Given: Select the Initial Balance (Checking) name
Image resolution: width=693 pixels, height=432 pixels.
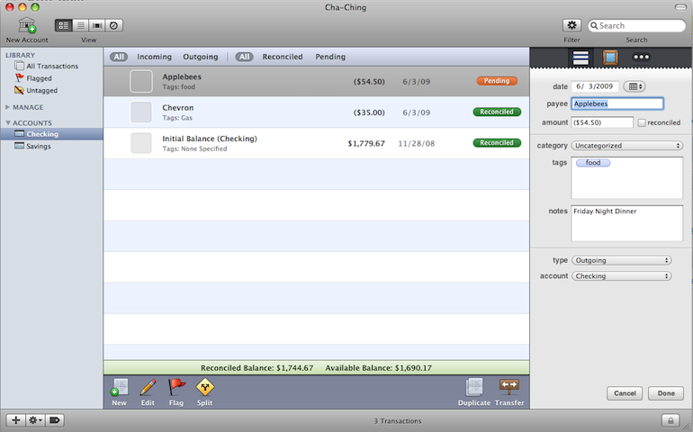Looking at the screenshot, I should coord(210,139).
